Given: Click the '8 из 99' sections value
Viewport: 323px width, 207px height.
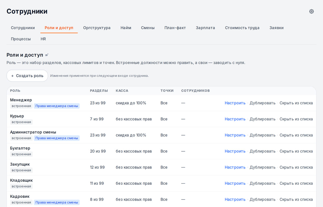Looking at the screenshot, I should (97, 199).
